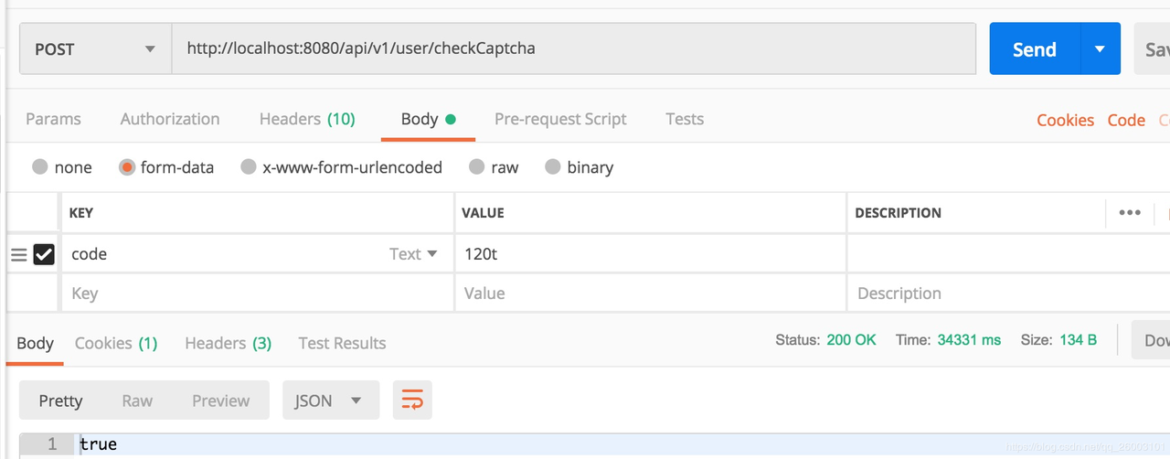1170x459 pixels.
Task: Open the three-dots column options menu
Action: point(1130,213)
